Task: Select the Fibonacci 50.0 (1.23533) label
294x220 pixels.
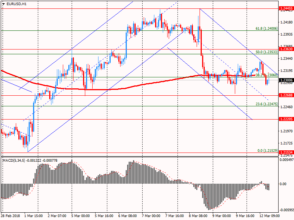Action: tap(267, 52)
